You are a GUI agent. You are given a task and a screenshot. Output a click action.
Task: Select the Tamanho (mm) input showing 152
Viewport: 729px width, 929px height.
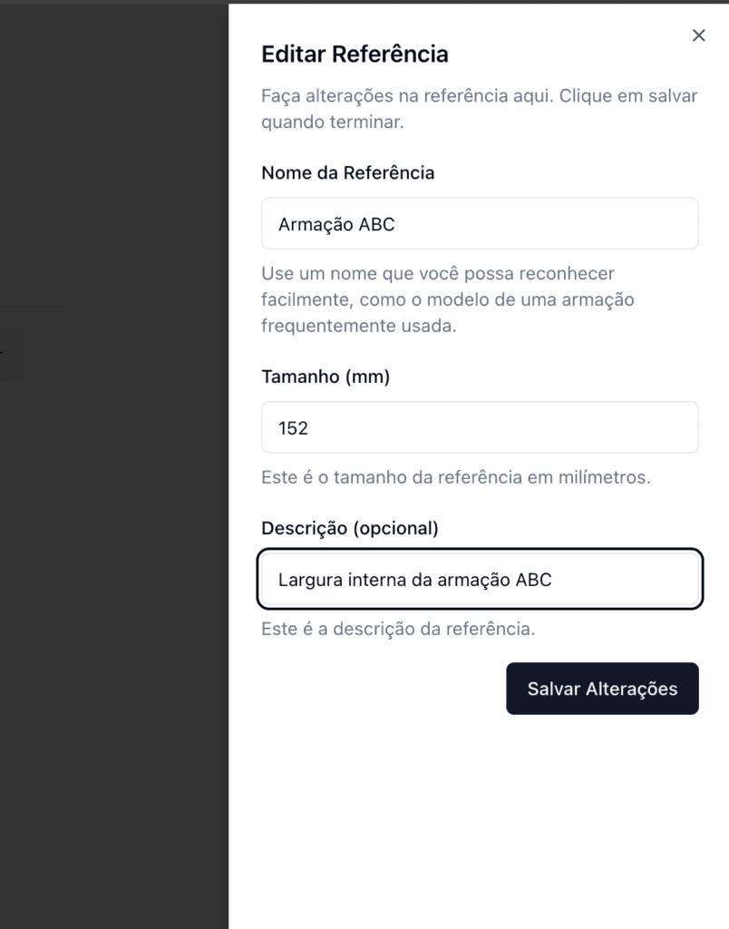tap(479, 426)
